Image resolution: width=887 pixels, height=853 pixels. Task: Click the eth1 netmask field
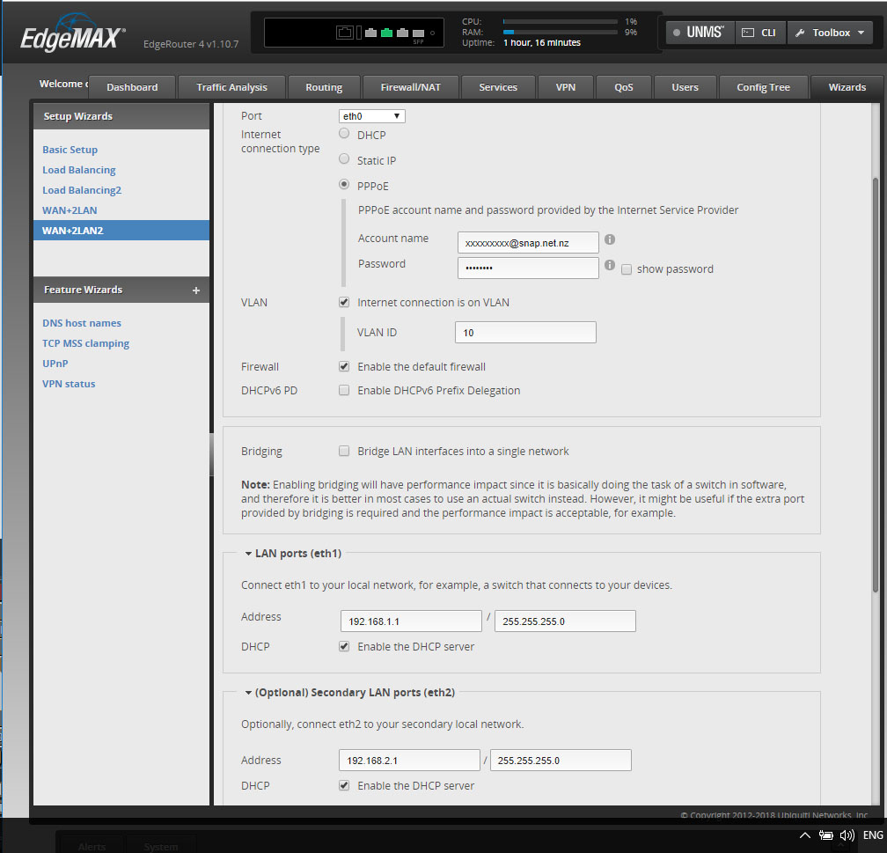(565, 621)
